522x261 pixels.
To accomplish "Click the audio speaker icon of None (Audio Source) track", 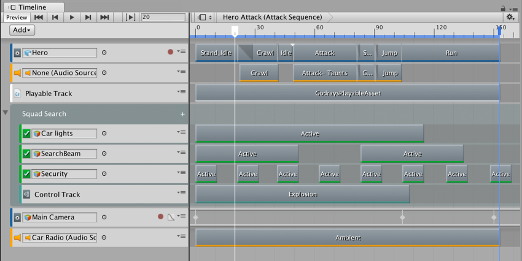I will (17, 73).
